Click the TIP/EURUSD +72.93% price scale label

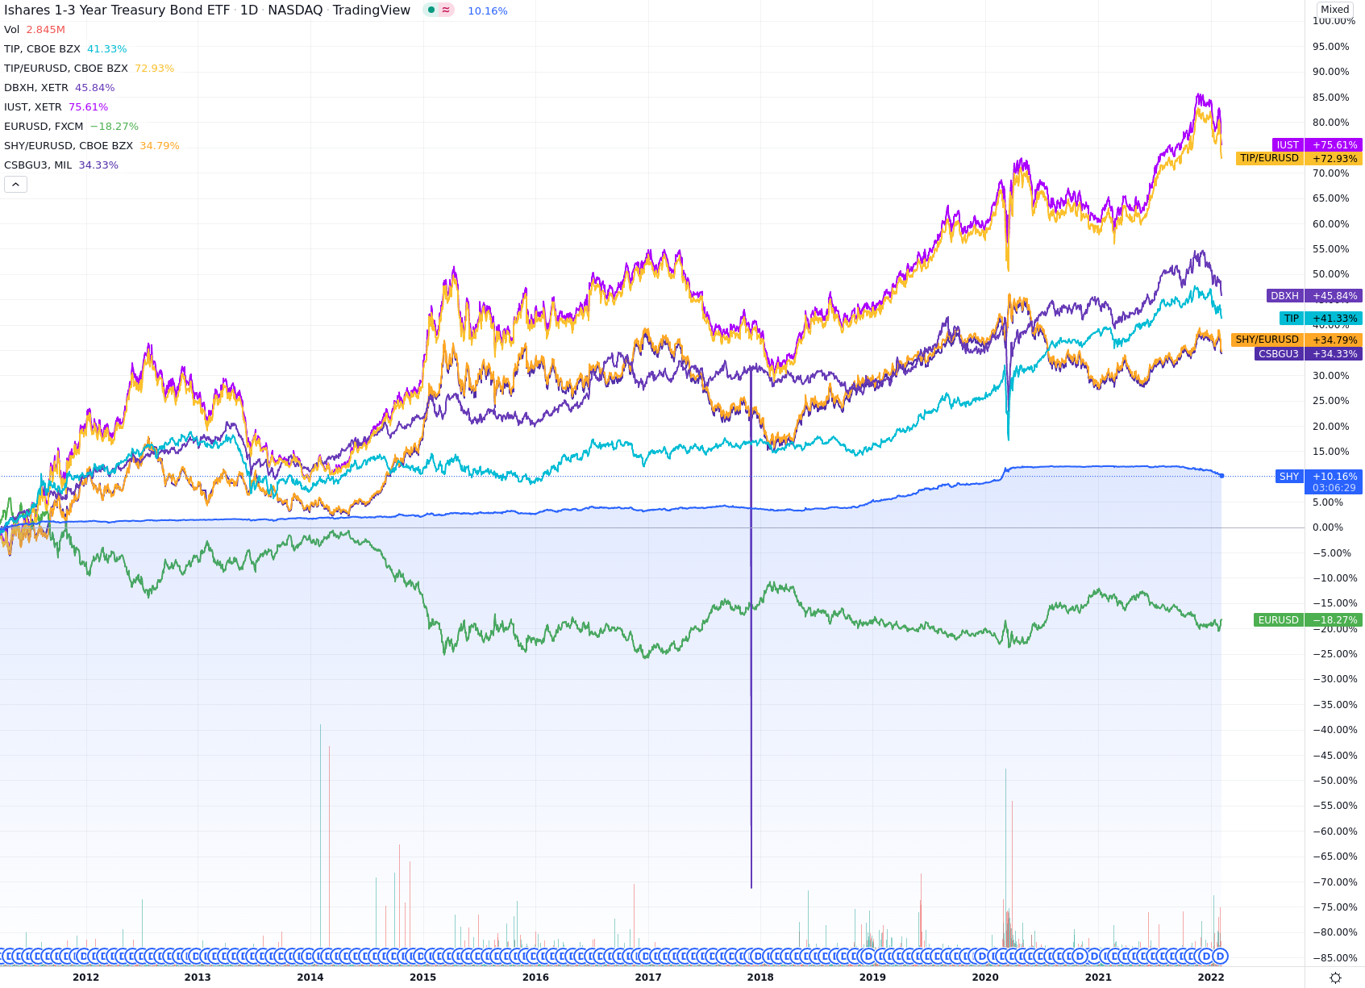pos(1299,158)
